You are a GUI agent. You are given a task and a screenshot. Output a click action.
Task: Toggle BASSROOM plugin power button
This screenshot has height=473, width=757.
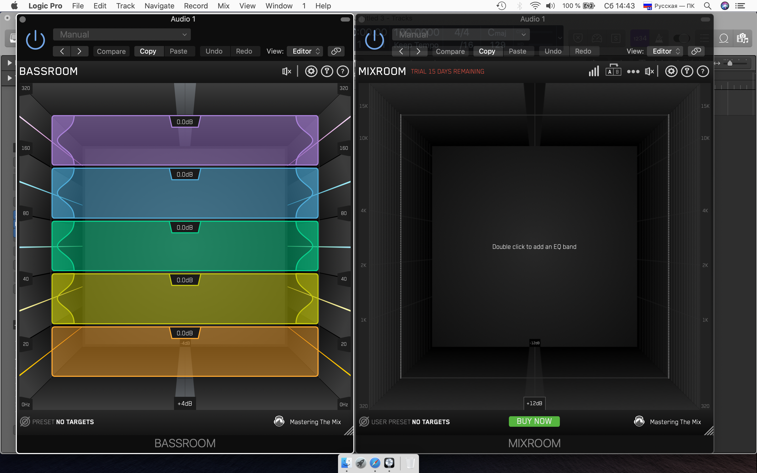click(x=35, y=40)
